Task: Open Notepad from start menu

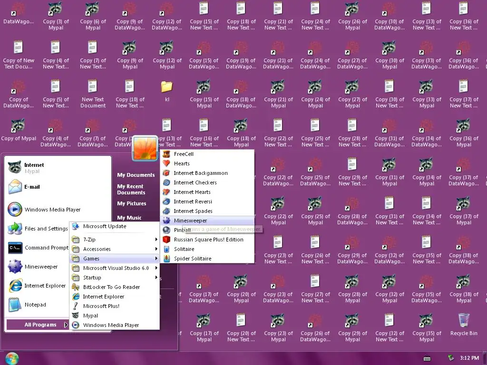Action: (x=38, y=305)
